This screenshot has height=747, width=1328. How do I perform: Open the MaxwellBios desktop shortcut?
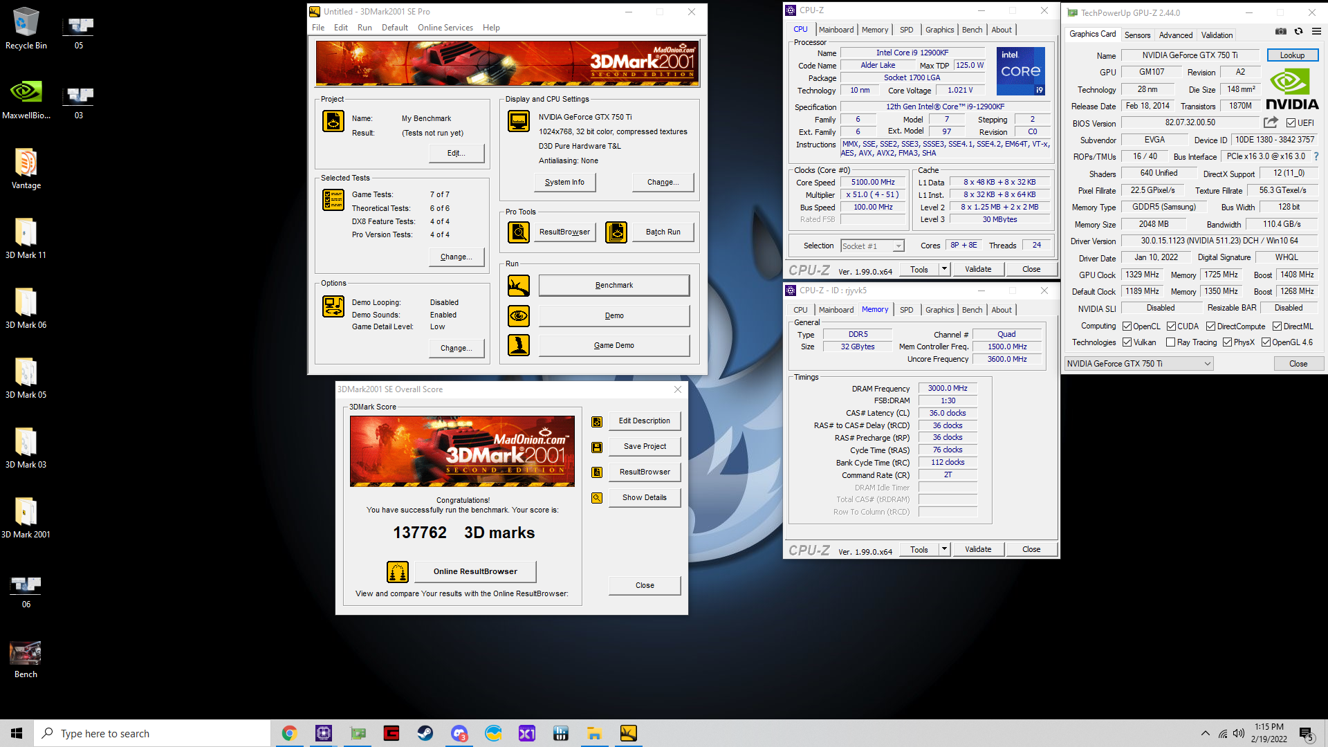pos(26,98)
